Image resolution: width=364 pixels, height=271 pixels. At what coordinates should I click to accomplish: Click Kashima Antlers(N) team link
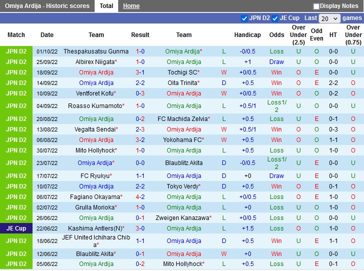(x=95, y=228)
